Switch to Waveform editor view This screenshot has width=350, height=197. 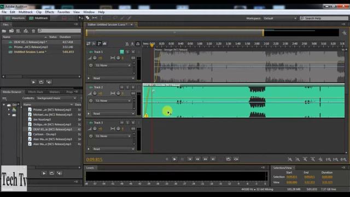coord(15,18)
